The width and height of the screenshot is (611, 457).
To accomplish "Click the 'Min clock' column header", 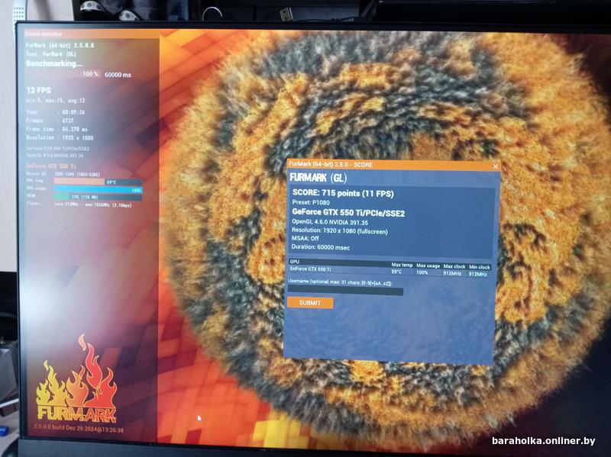I will click(x=480, y=267).
